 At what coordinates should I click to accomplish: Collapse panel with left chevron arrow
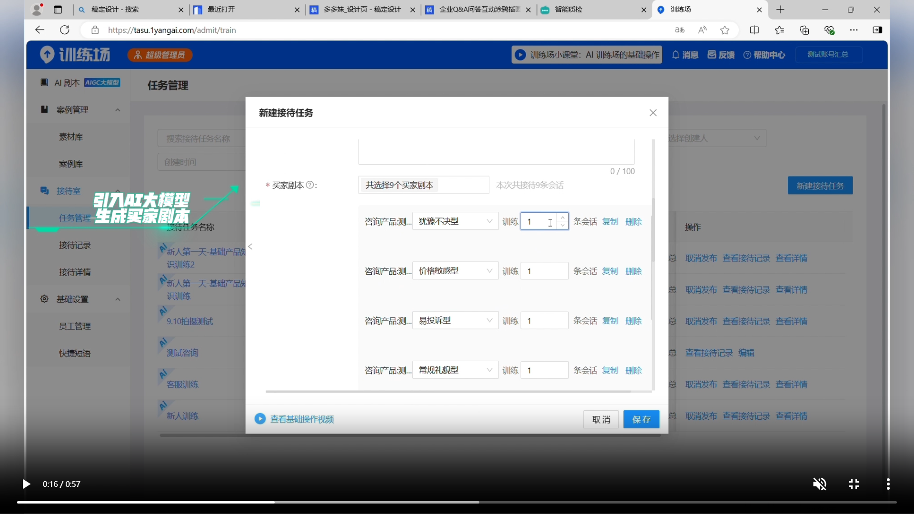pos(250,247)
